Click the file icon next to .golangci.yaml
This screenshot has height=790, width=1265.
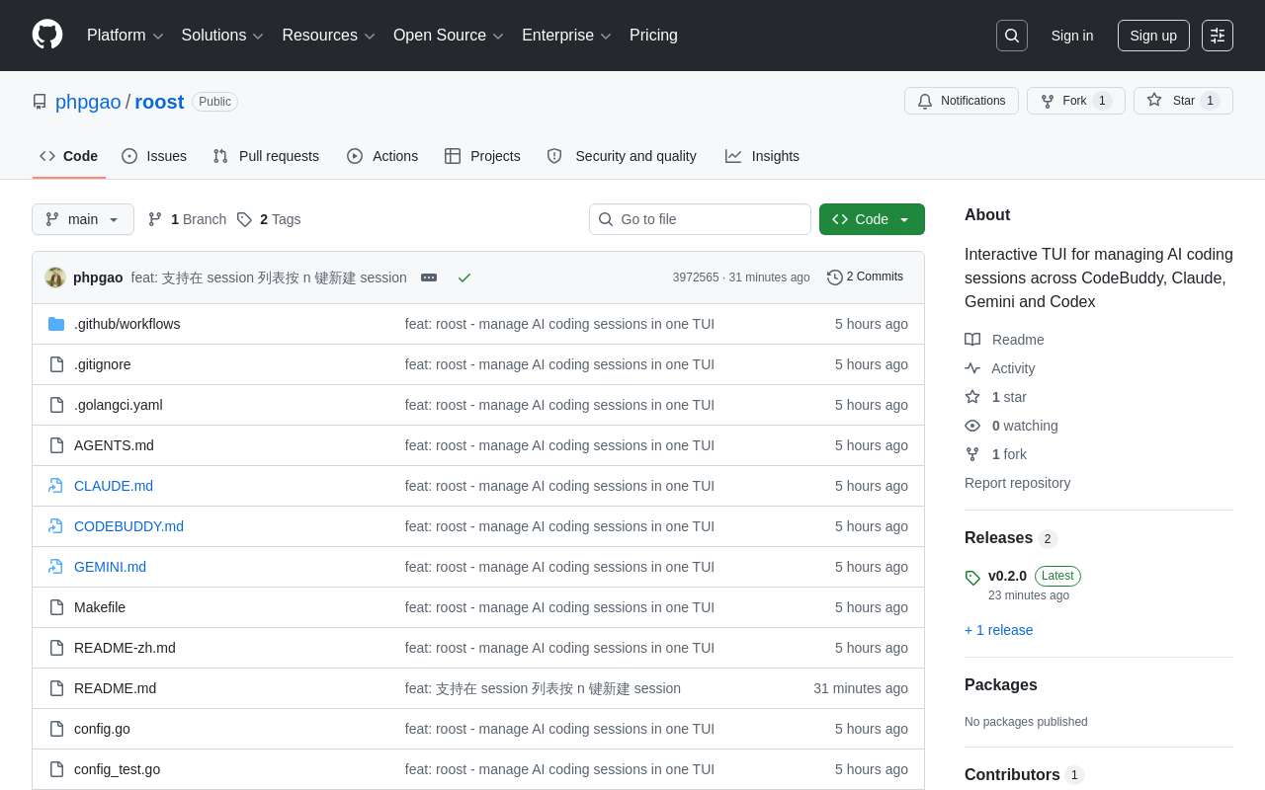(x=56, y=405)
